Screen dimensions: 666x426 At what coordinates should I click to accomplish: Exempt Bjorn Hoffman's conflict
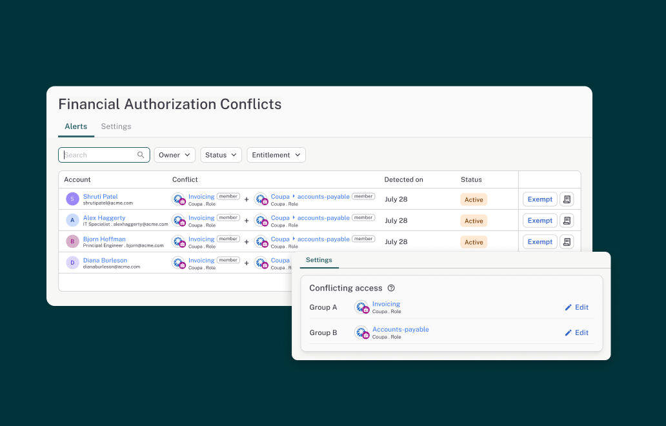[540, 241]
